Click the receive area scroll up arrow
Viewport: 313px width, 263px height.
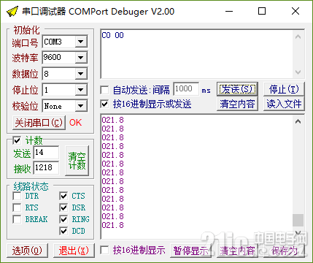[x=298, y=121]
